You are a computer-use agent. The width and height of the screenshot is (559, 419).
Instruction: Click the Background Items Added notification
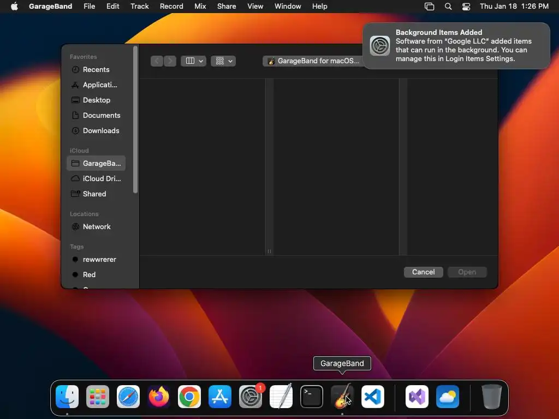[x=456, y=46]
